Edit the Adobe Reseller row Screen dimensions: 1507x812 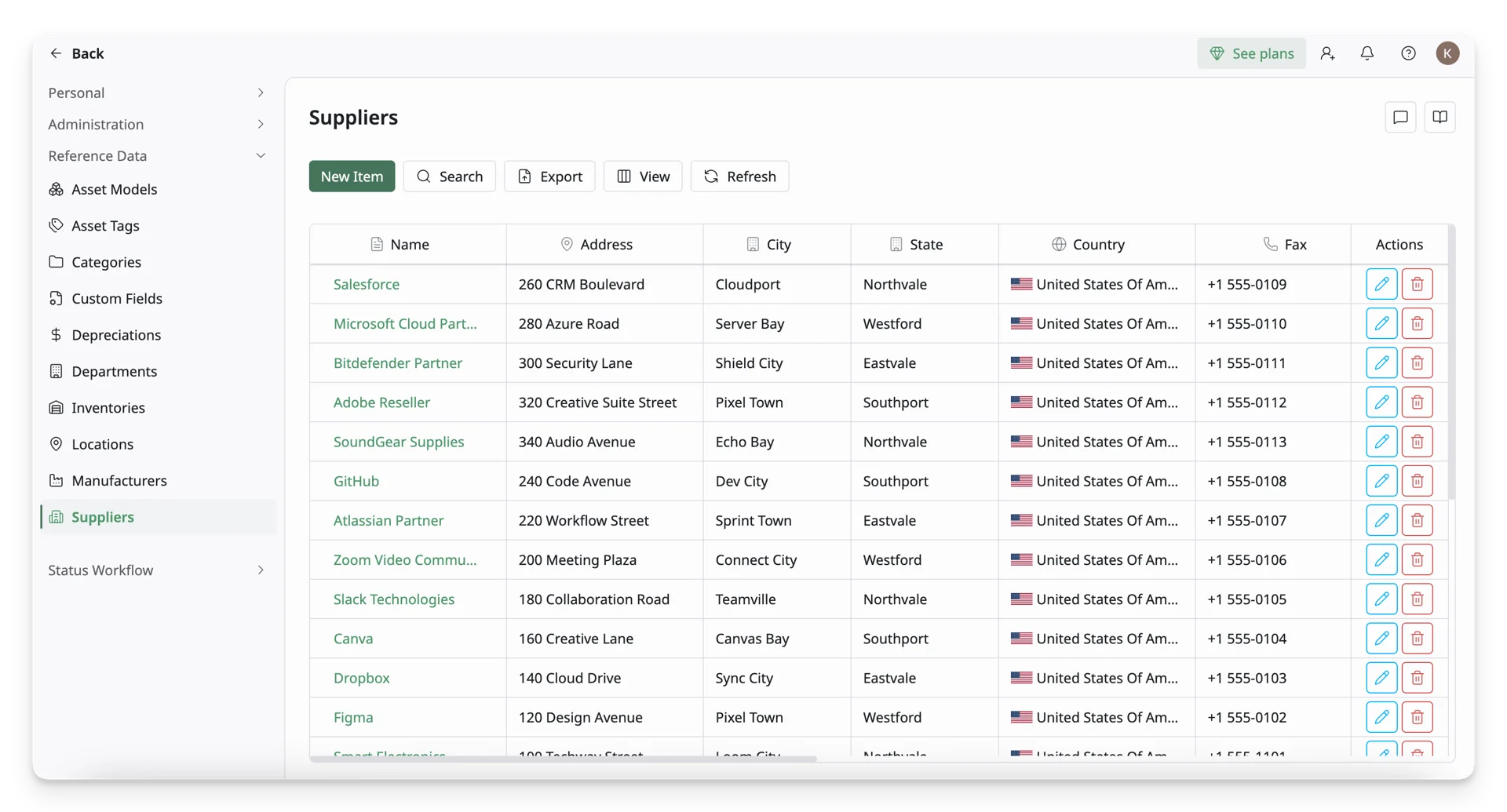(1381, 402)
